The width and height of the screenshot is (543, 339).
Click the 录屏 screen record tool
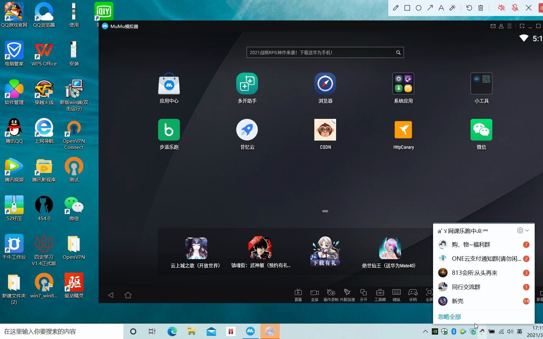coord(314,295)
